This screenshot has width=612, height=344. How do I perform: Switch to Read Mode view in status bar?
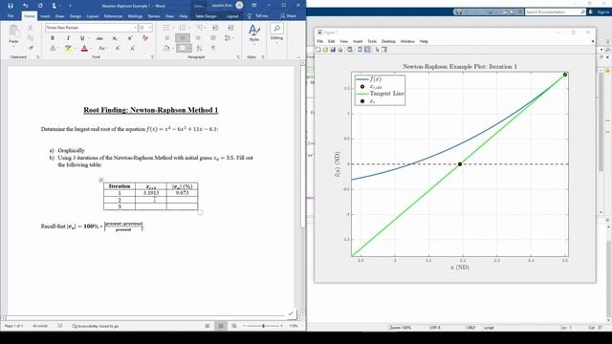[x=208, y=326]
